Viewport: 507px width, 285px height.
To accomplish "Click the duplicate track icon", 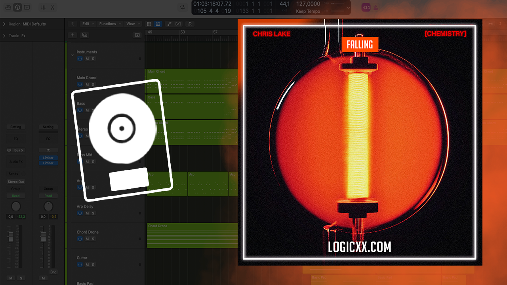I will [85, 35].
